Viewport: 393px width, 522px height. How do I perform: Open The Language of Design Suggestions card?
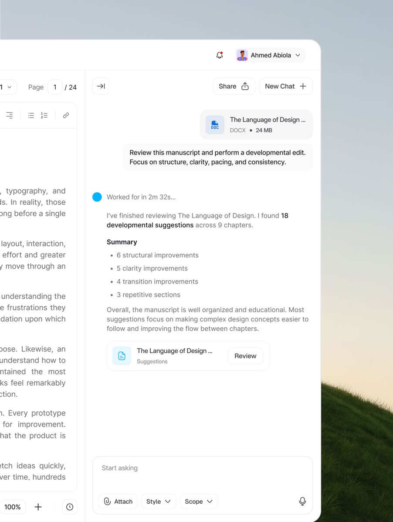tap(188, 356)
